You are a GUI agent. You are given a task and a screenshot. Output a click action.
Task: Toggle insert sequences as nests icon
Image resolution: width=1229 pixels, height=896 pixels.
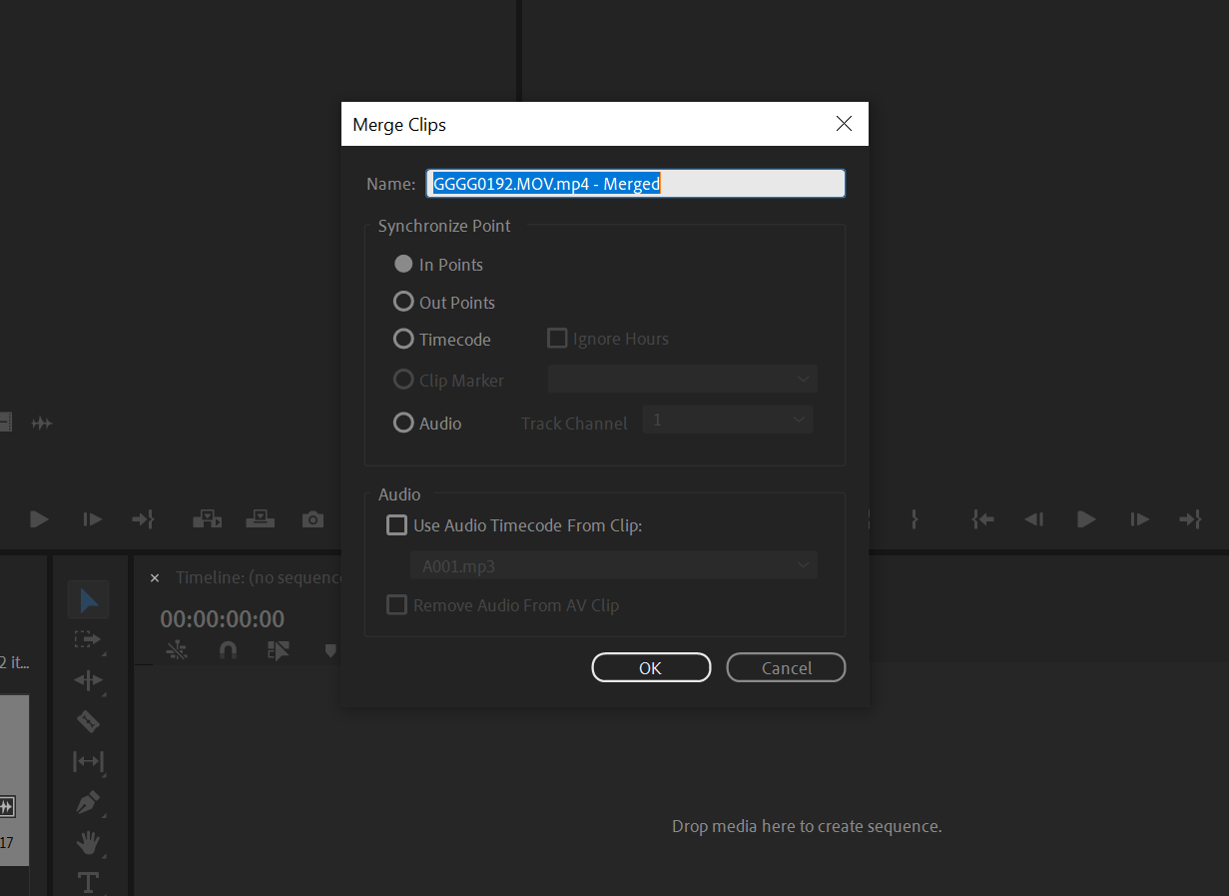point(177,650)
